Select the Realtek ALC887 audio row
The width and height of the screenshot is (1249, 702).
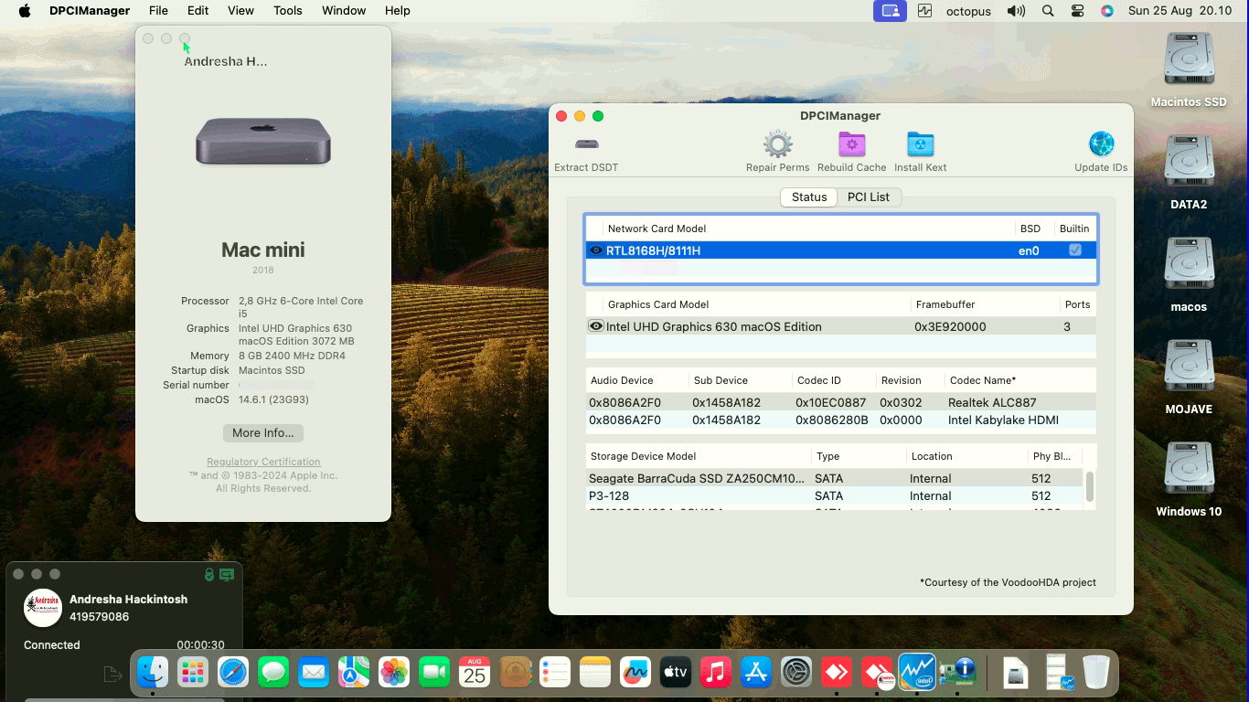[x=840, y=402]
